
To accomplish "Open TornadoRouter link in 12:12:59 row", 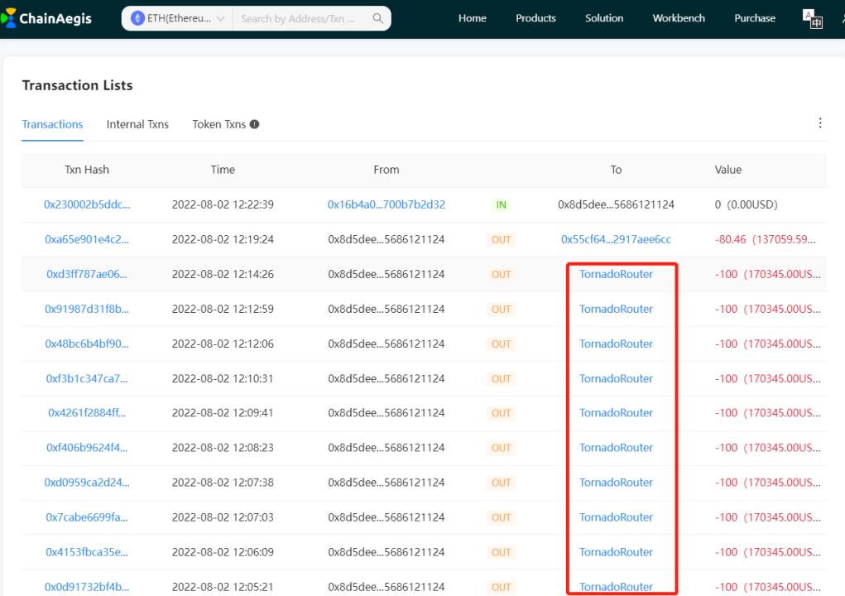I will coord(616,310).
